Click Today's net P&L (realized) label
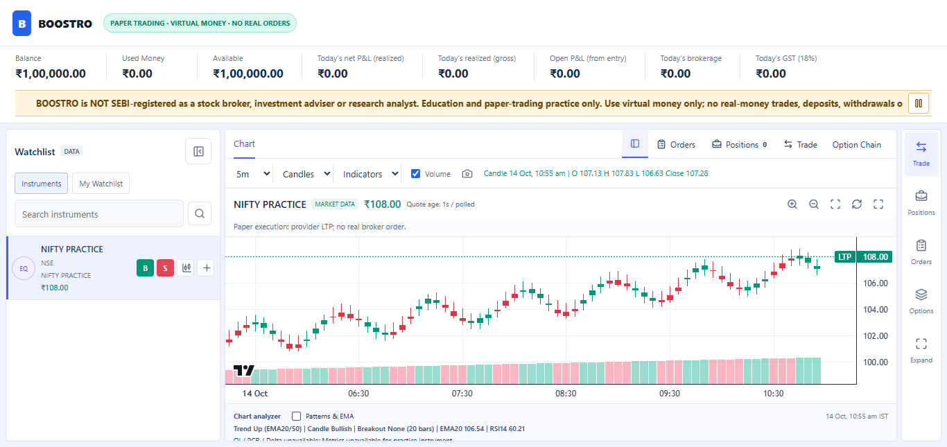 click(x=360, y=58)
